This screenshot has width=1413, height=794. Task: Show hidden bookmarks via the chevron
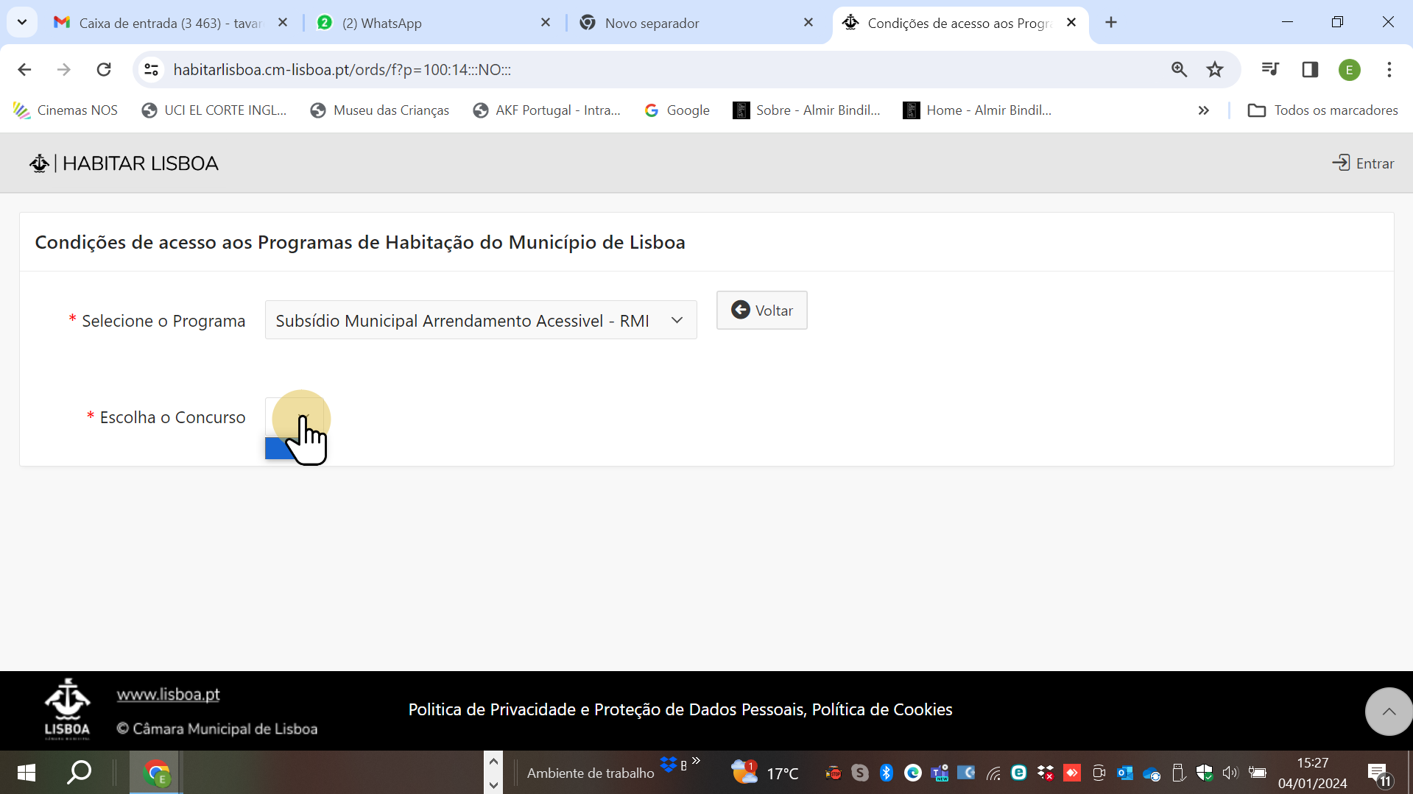pos(1204,110)
